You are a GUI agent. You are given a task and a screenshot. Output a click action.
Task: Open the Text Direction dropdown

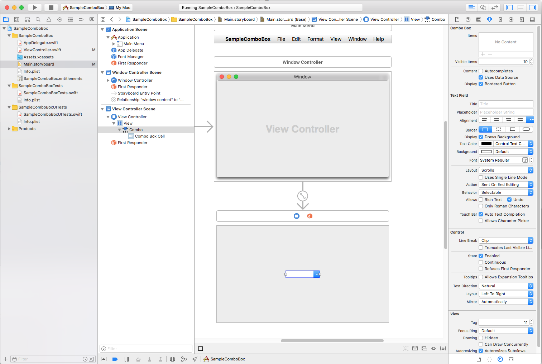tap(506, 286)
